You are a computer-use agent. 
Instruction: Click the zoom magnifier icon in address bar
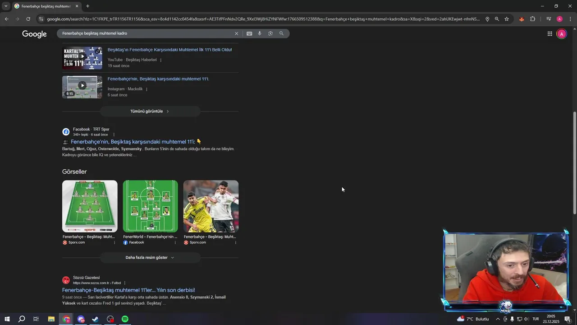tap(497, 19)
